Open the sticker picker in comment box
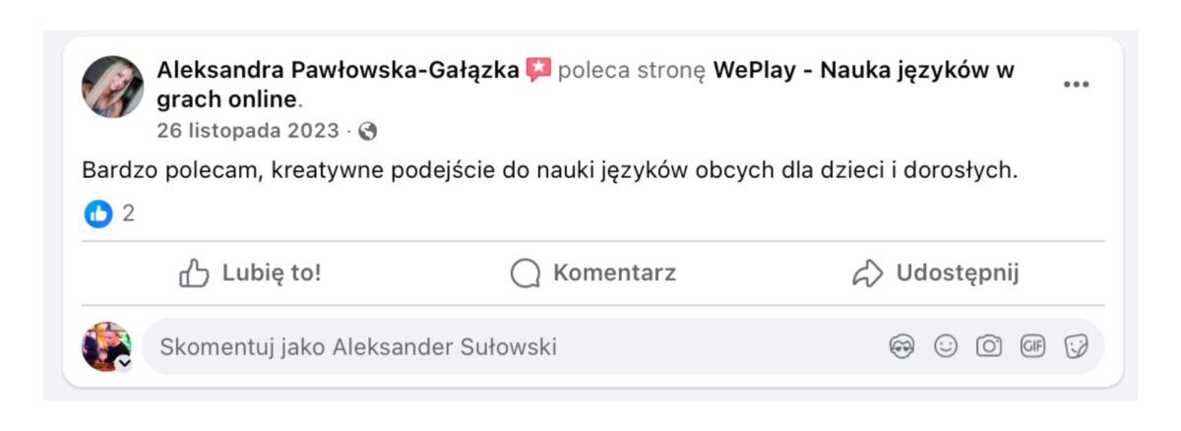 [1076, 346]
